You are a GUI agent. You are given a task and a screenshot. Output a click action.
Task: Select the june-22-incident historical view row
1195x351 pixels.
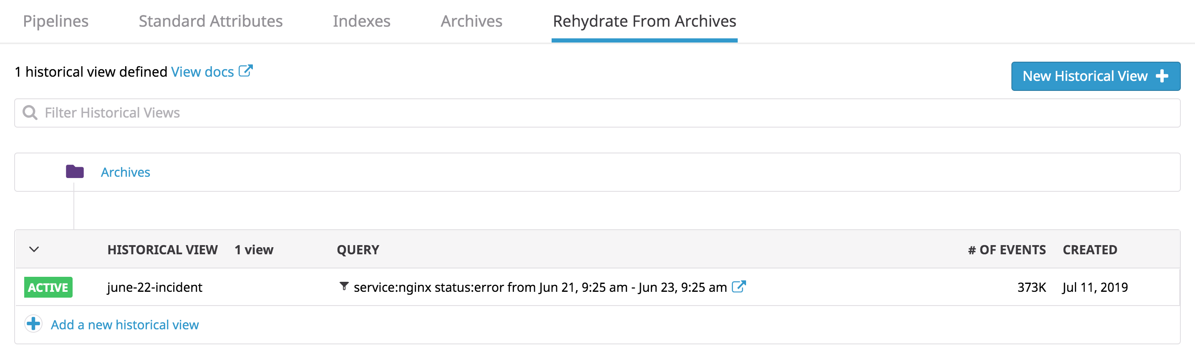pyautogui.click(x=154, y=287)
